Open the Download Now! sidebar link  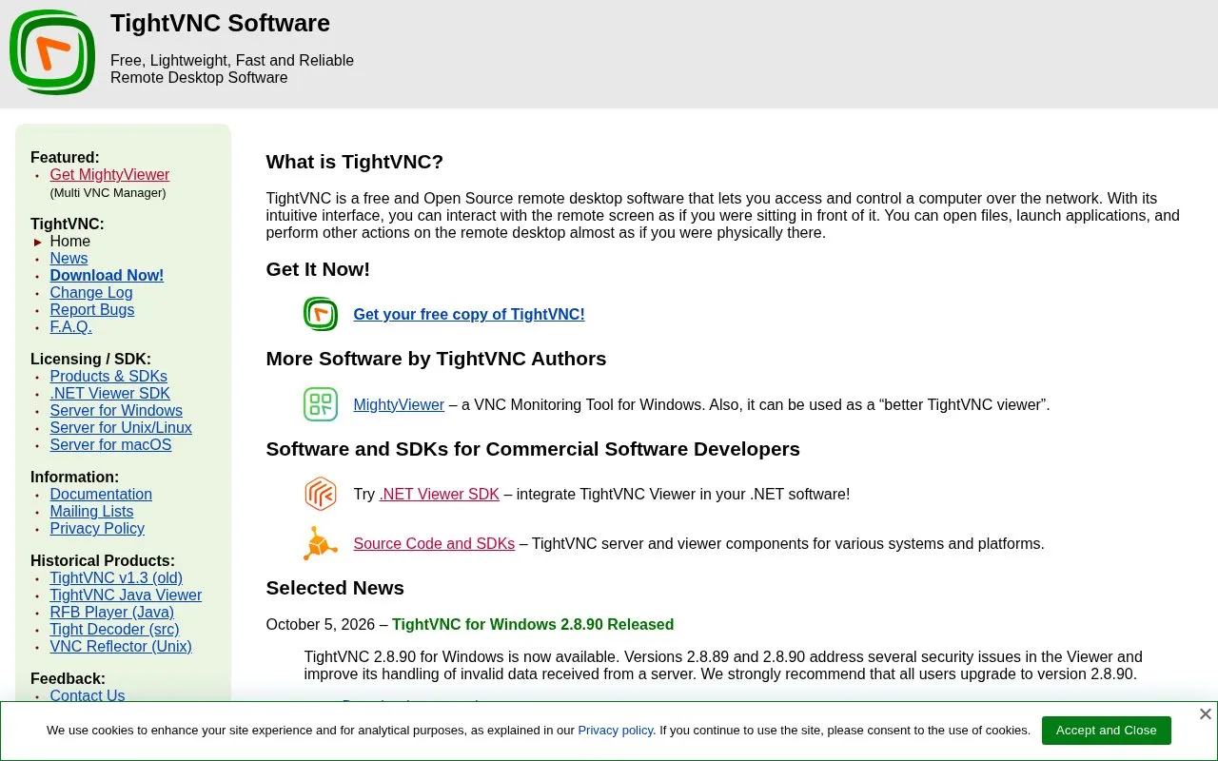tap(107, 276)
